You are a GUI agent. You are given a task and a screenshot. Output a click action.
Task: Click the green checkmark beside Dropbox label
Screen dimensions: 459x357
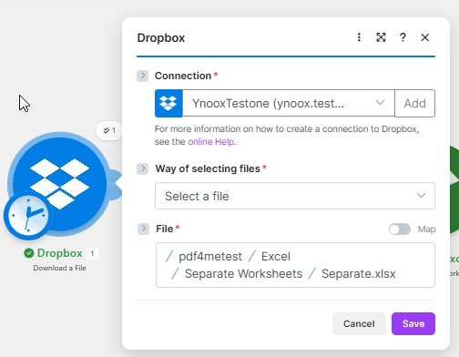(x=29, y=253)
